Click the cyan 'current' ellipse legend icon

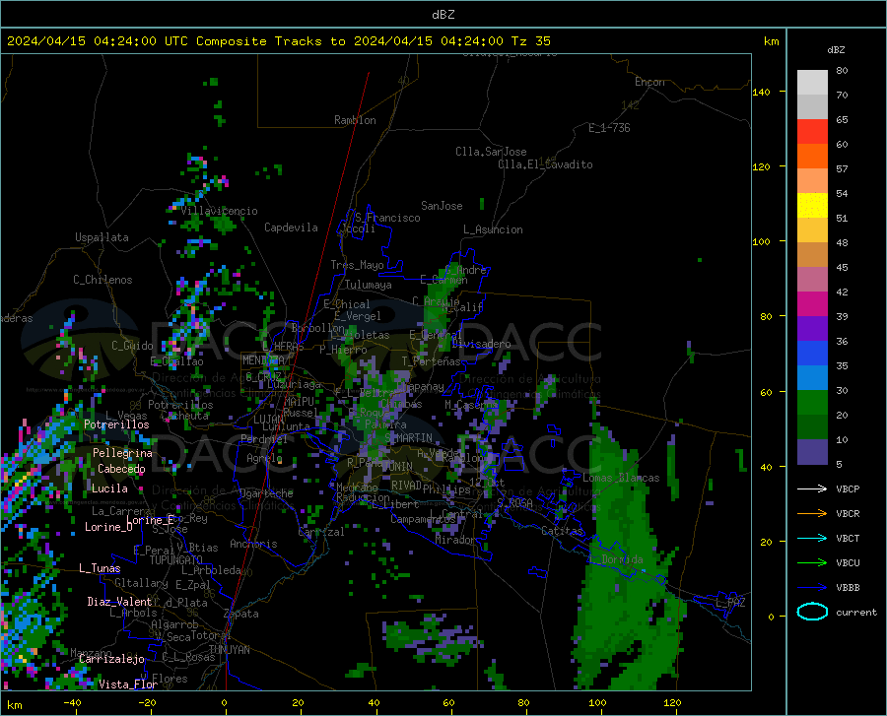[x=812, y=612]
